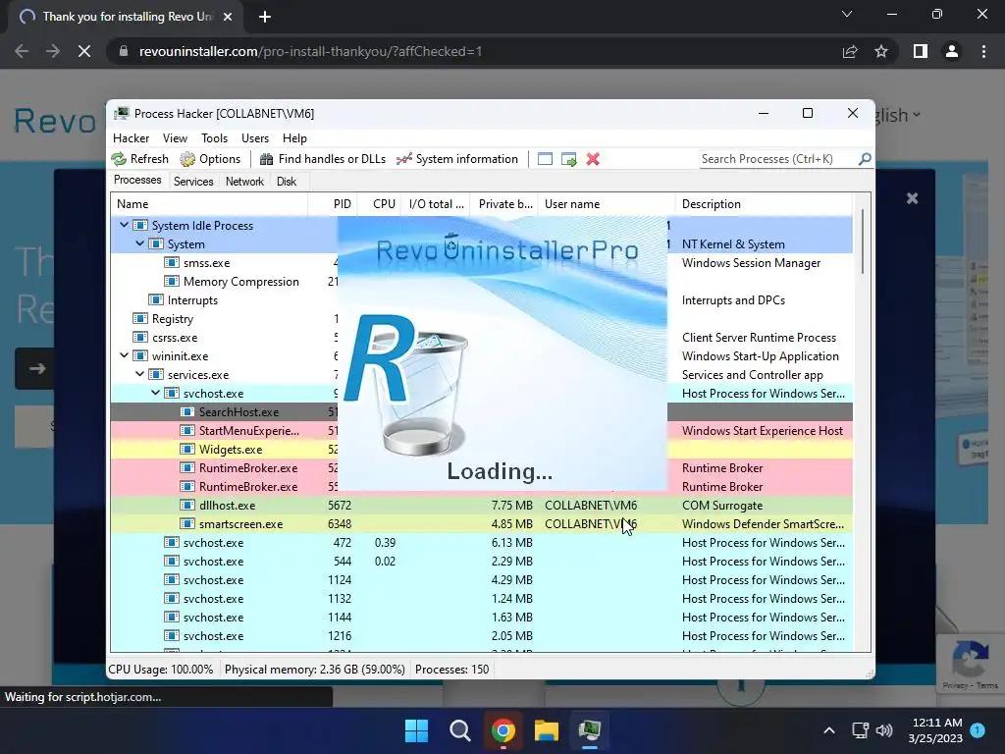Screen dimensions: 1005x754
Task: Open File Explorer from taskbar
Action: pos(546,730)
